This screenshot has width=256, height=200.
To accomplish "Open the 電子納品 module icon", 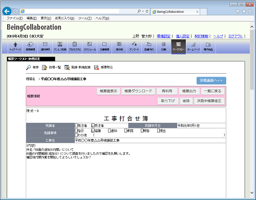I will 208,47.
